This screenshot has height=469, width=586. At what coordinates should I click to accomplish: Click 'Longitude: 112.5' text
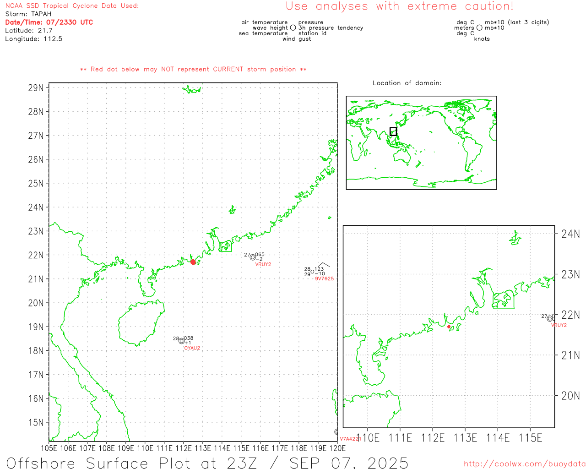point(34,39)
